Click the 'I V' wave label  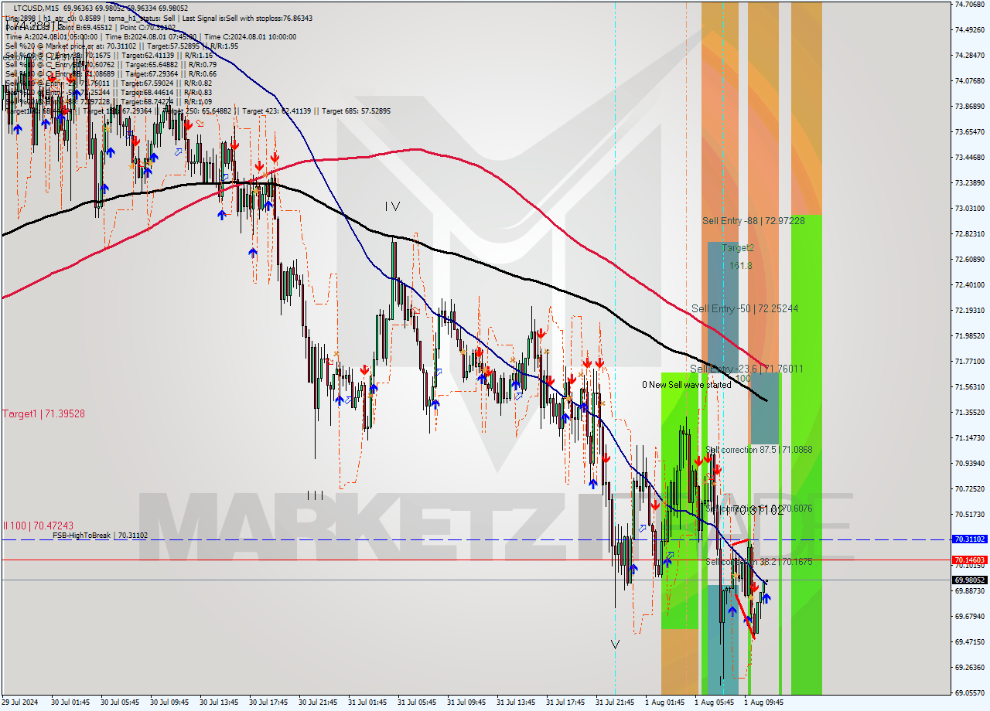393,206
